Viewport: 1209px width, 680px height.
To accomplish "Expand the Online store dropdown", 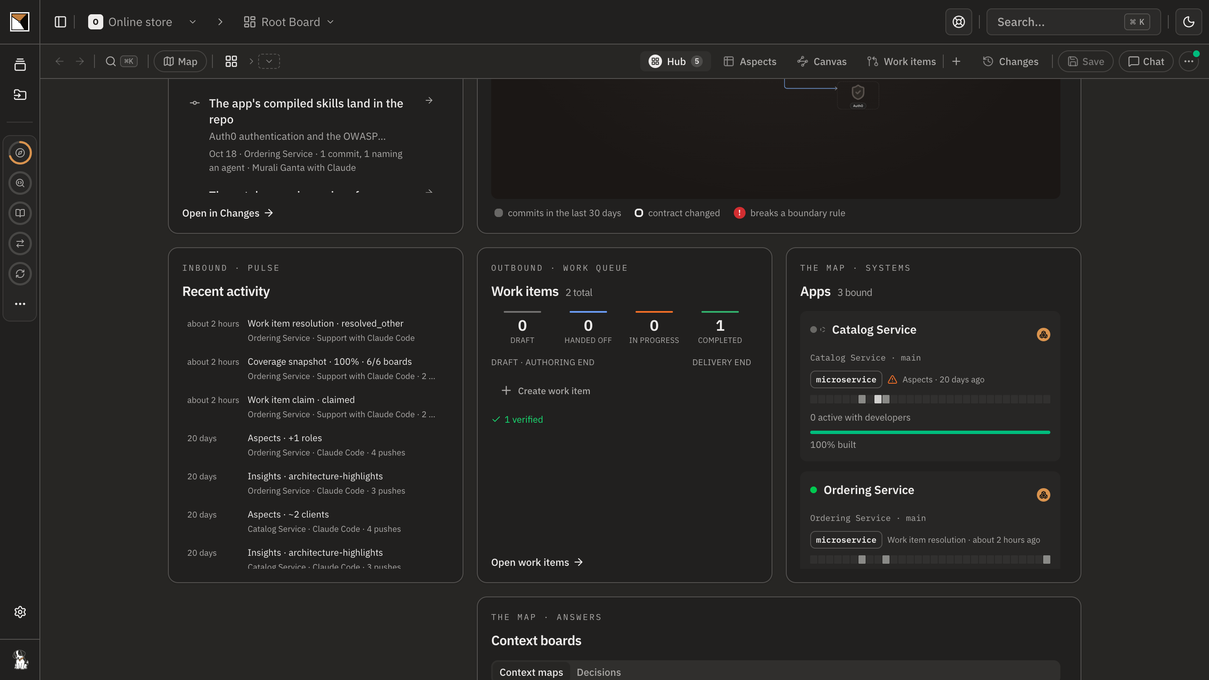I will pyautogui.click(x=192, y=22).
